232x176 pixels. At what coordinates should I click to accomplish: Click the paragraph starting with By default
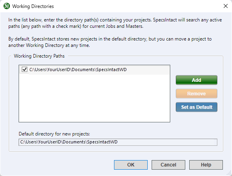(x=110, y=42)
